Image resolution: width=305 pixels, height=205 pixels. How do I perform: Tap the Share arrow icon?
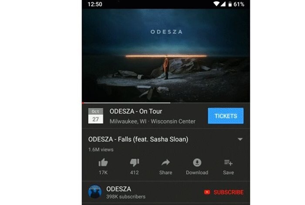[x=166, y=162]
